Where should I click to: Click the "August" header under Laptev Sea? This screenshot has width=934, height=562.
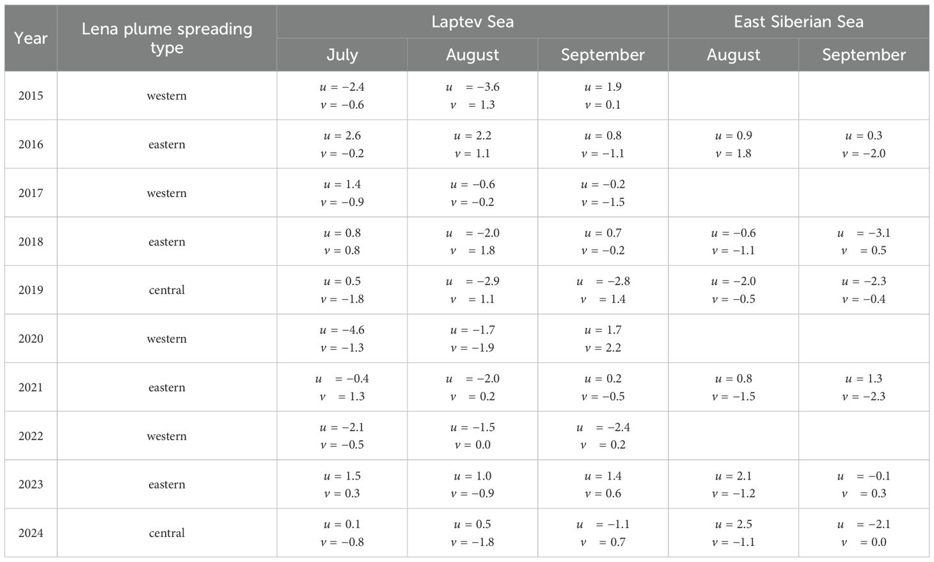point(472,55)
